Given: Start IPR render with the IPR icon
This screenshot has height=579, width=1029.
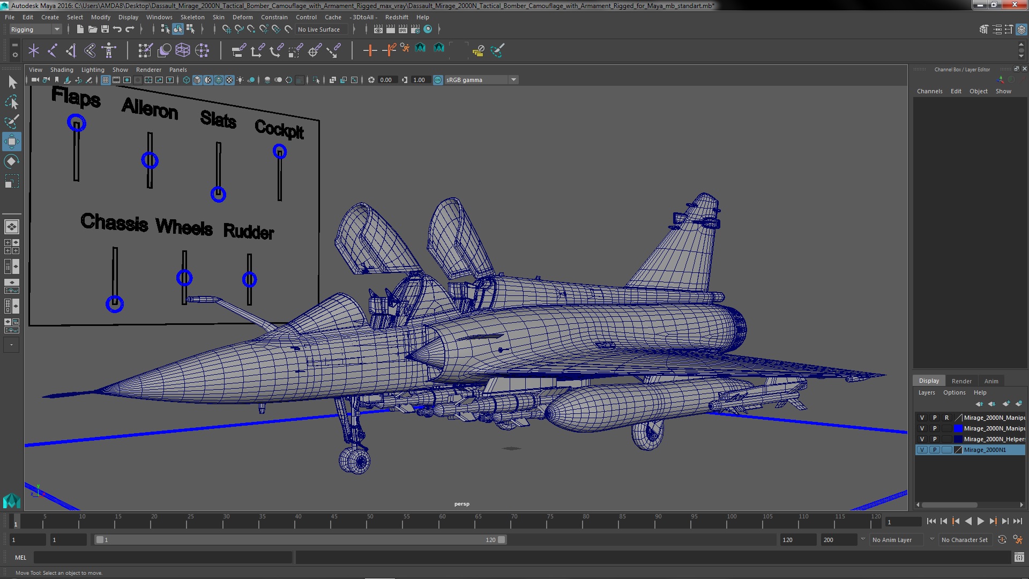Looking at the screenshot, I should pos(403,29).
